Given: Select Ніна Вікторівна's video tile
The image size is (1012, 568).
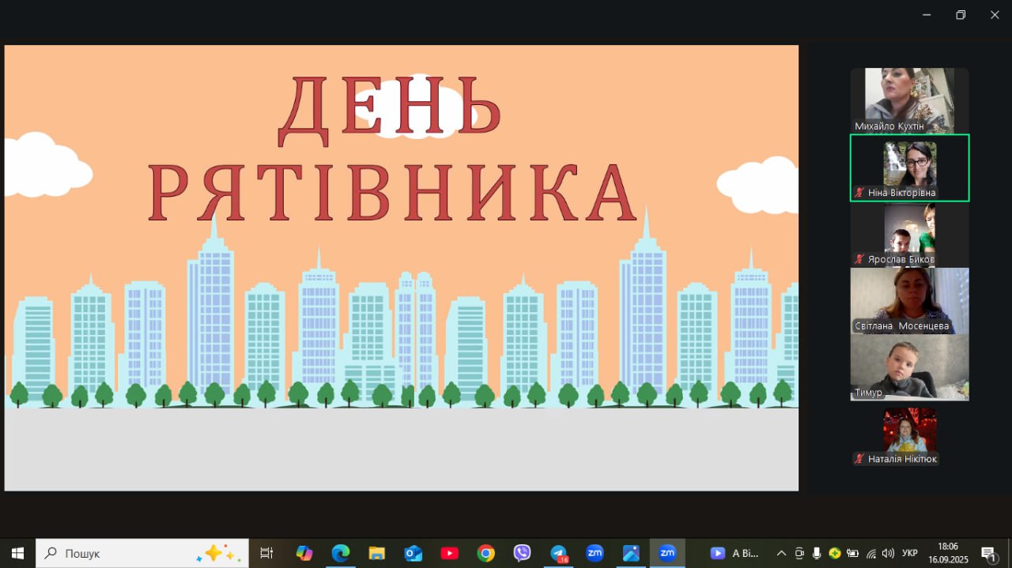Looking at the screenshot, I should 909,167.
